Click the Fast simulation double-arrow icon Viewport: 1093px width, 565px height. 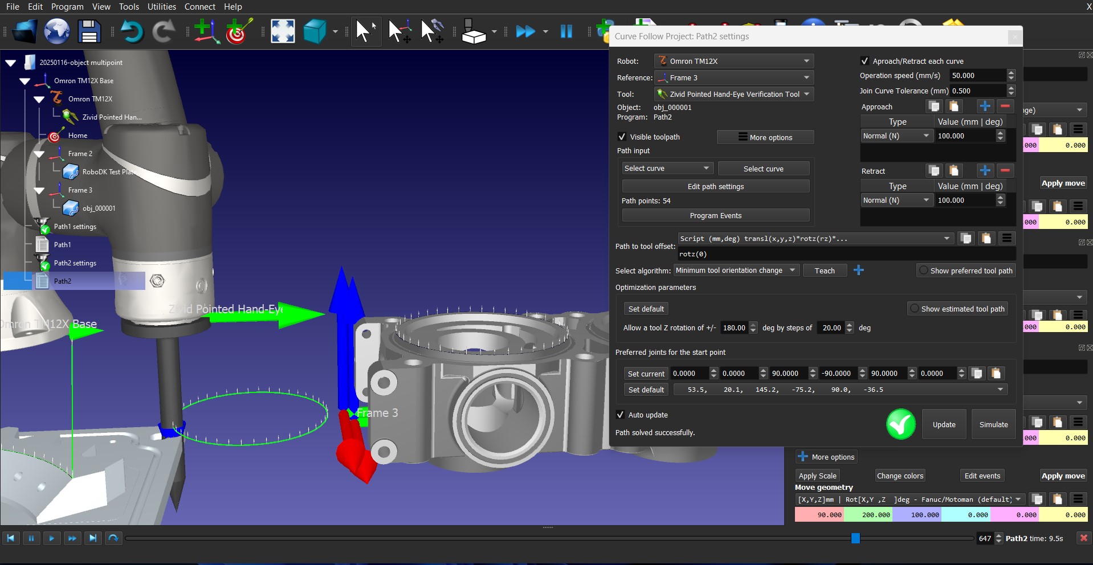point(525,31)
